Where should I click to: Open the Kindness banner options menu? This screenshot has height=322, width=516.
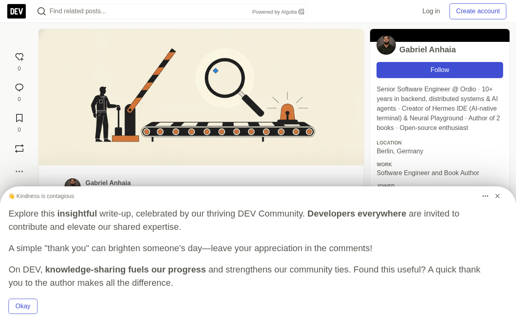tap(485, 196)
